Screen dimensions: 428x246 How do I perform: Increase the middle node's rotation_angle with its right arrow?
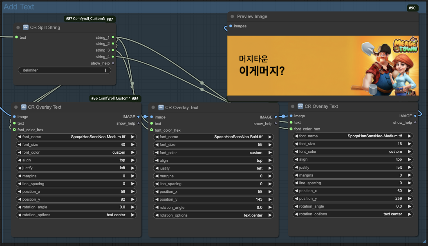pos(270,207)
